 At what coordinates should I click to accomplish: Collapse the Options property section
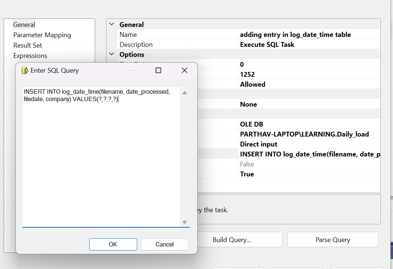click(x=111, y=54)
